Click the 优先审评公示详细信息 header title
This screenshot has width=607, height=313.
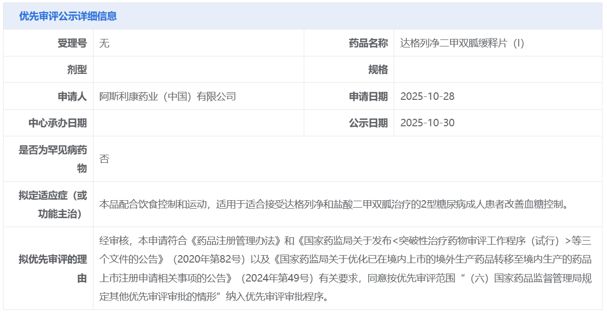coord(68,16)
